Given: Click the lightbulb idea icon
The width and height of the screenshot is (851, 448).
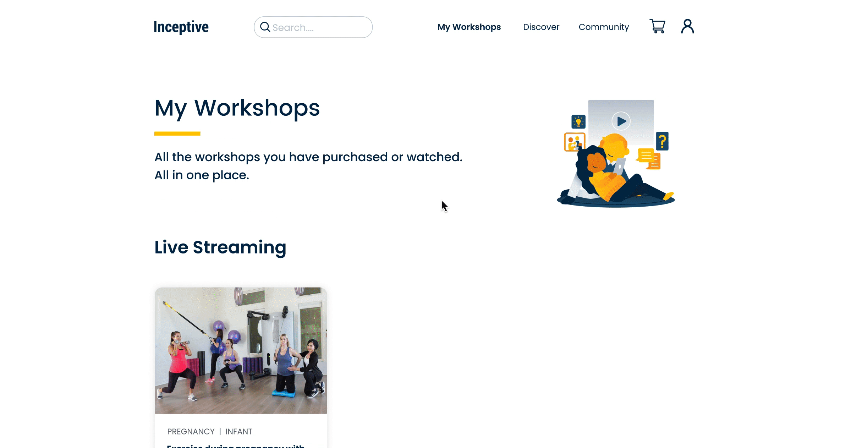Looking at the screenshot, I should click(578, 122).
